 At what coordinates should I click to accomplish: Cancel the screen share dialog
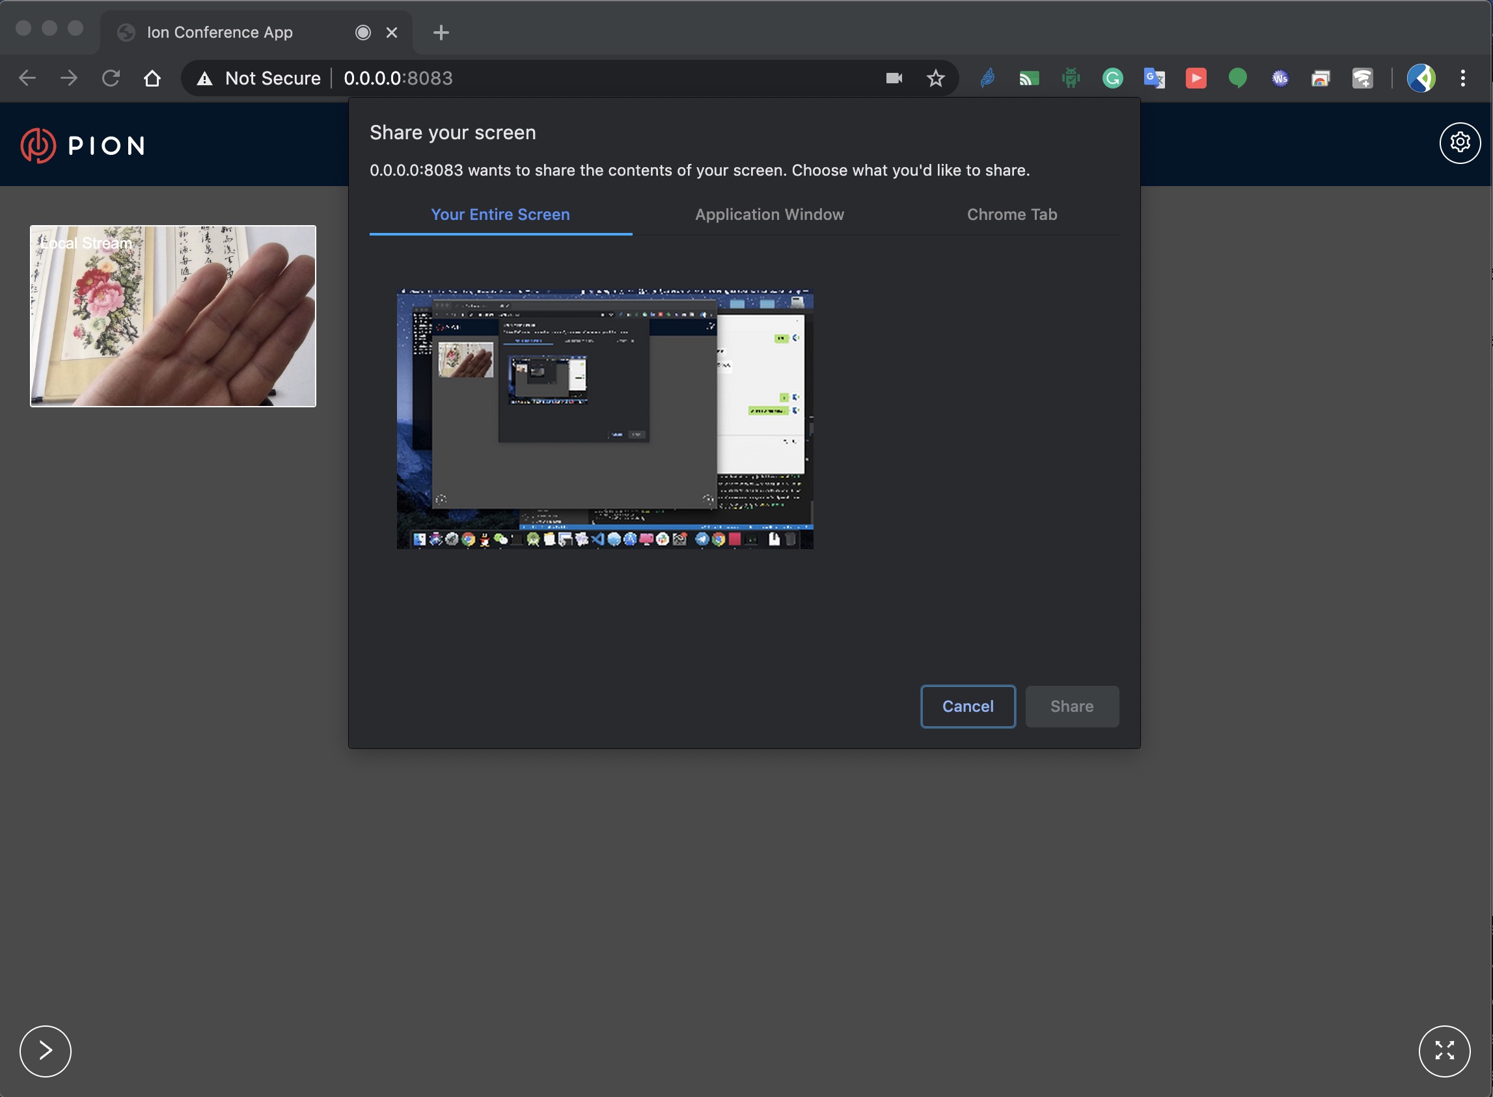967,706
